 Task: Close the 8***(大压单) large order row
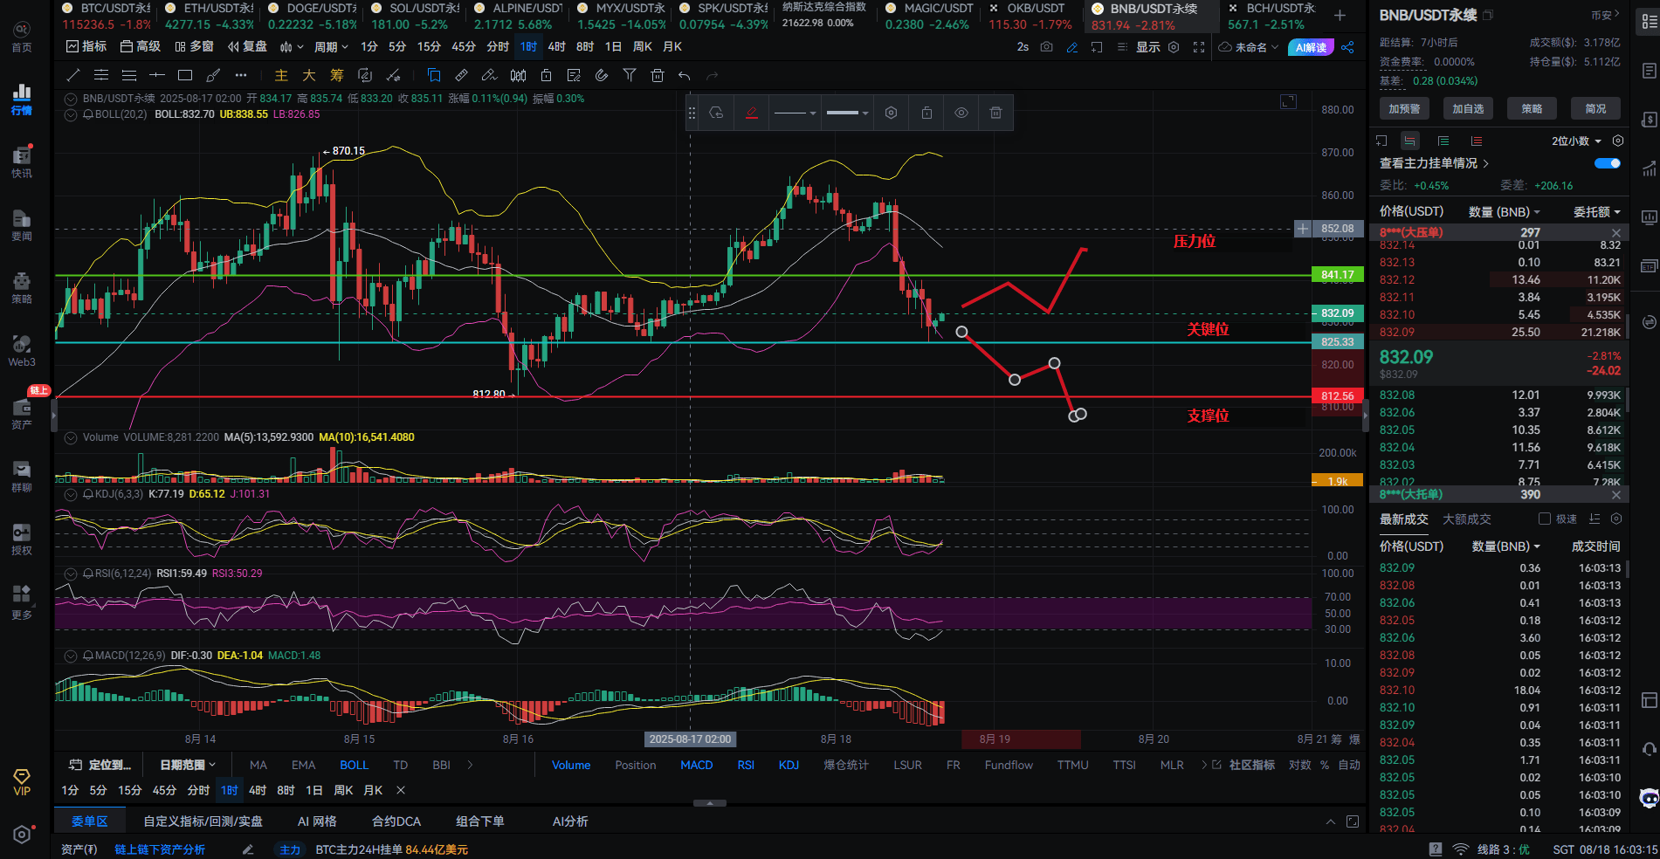click(1615, 233)
